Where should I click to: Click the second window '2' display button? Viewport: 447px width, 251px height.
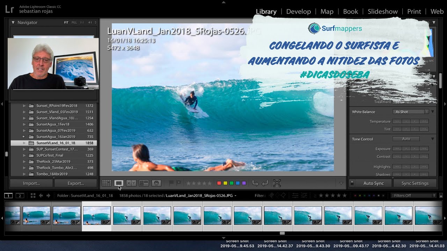(20, 196)
